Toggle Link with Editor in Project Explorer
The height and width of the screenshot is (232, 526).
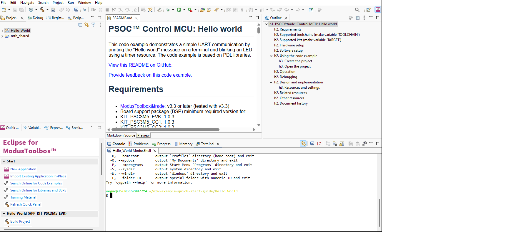pos(87,25)
